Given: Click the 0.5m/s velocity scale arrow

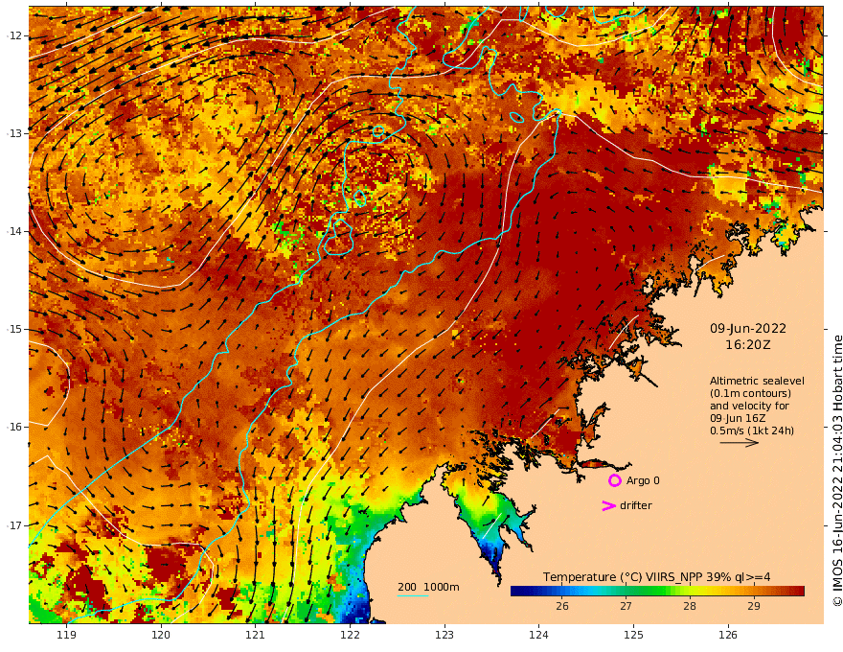Looking at the screenshot, I should [x=740, y=443].
